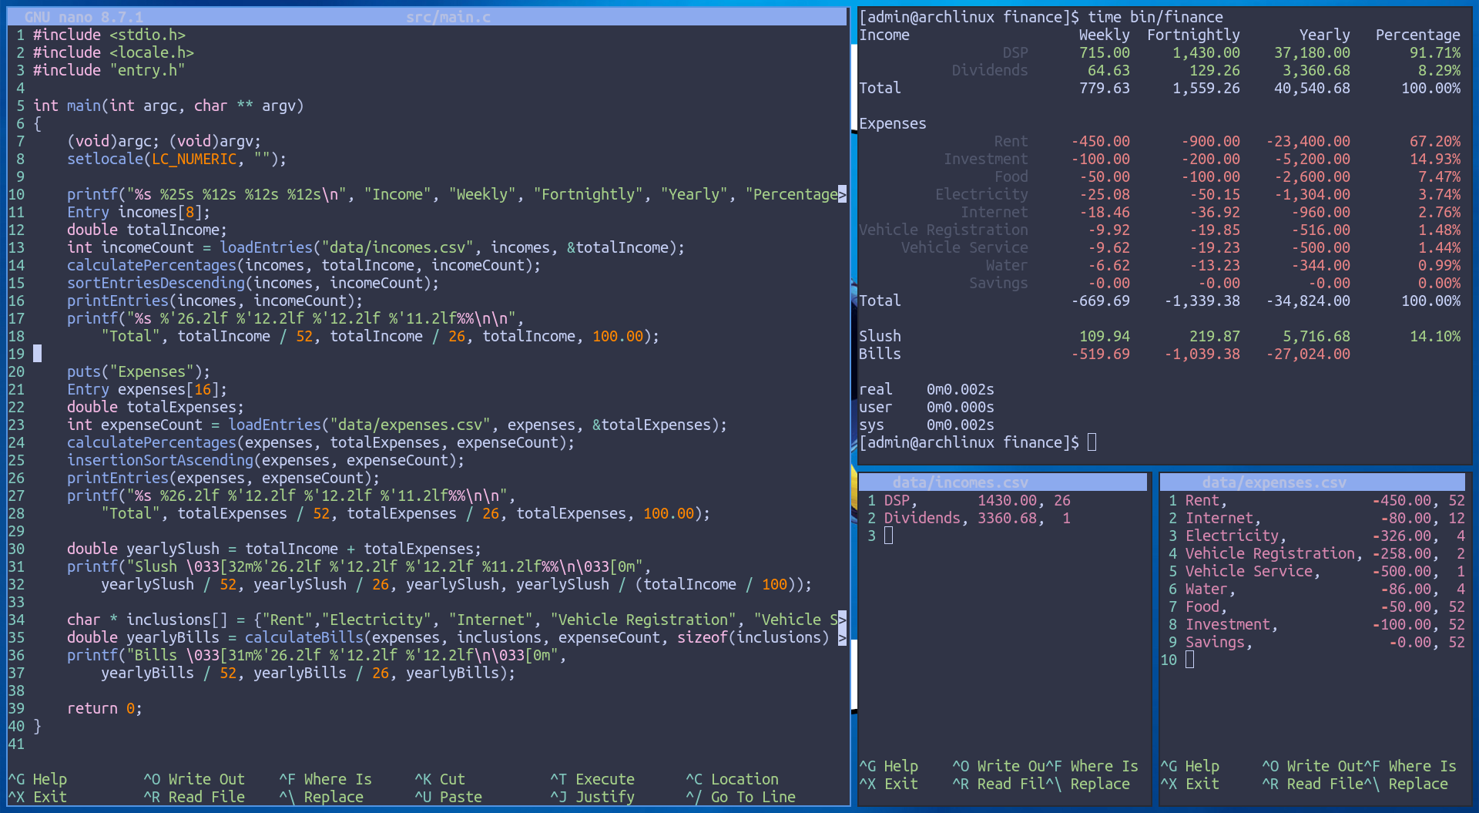Screen dimensions: 1479x813
Task: Click the Rent label in terminal output
Action: click(x=1011, y=141)
